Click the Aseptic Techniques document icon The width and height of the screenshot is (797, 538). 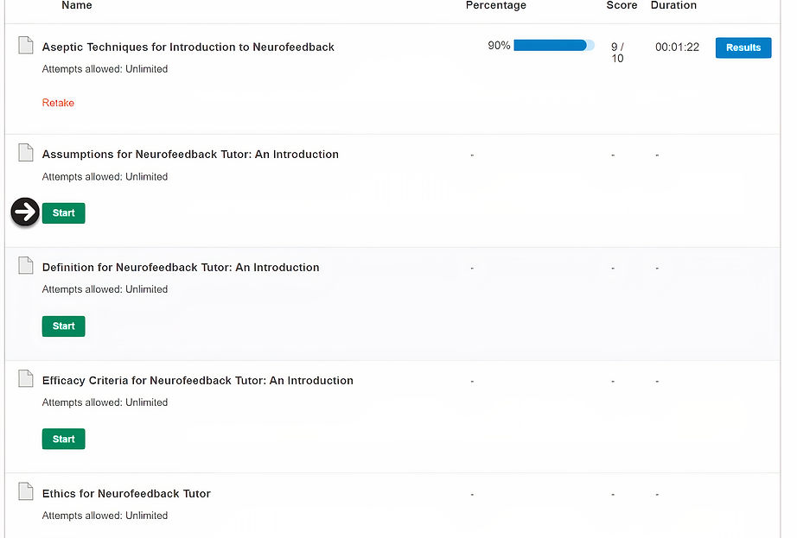[26, 46]
